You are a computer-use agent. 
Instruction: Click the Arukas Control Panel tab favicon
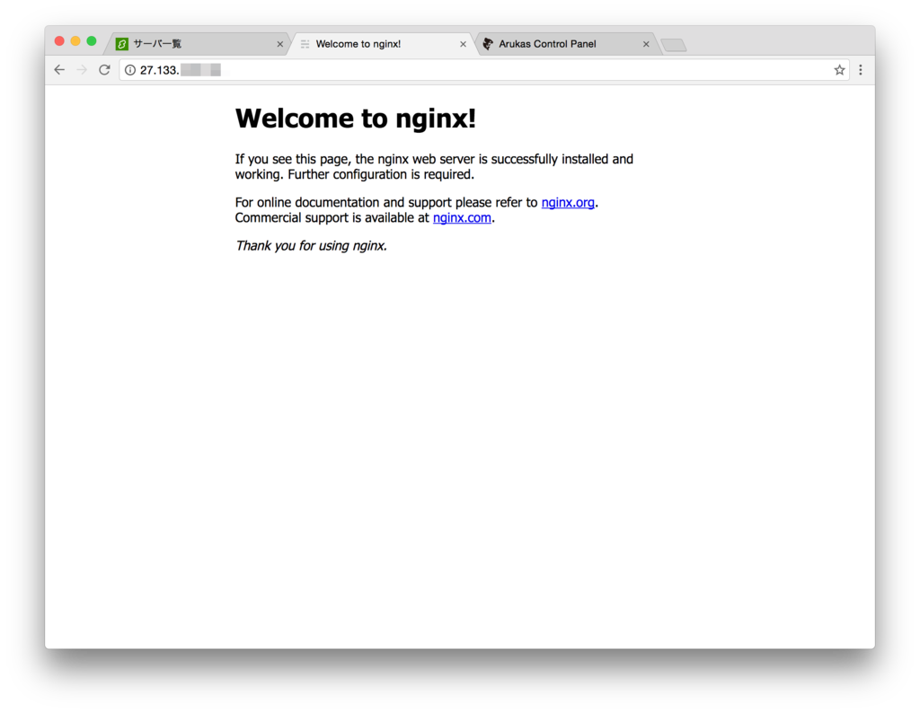click(488, 44)
